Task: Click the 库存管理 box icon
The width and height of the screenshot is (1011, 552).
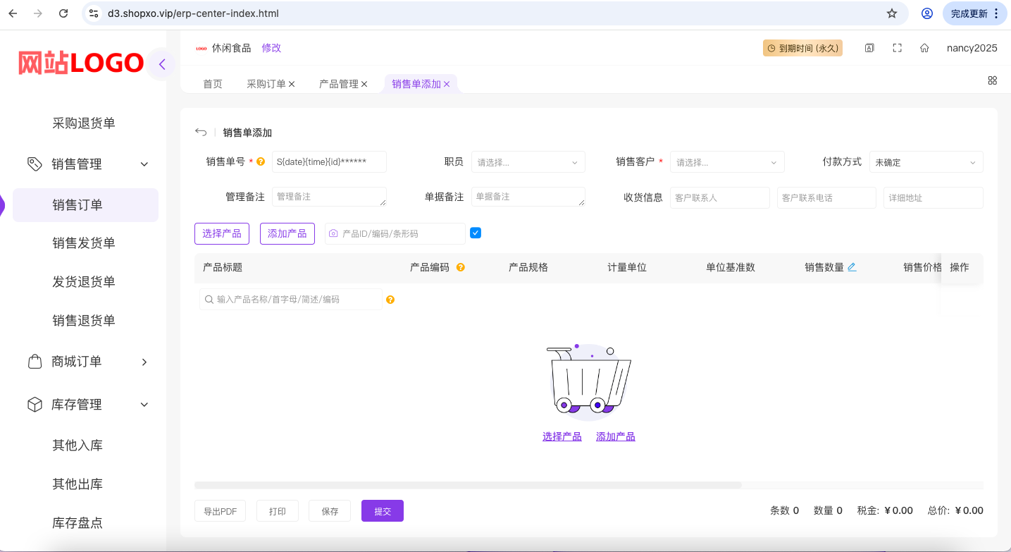Action: [35, 405]
